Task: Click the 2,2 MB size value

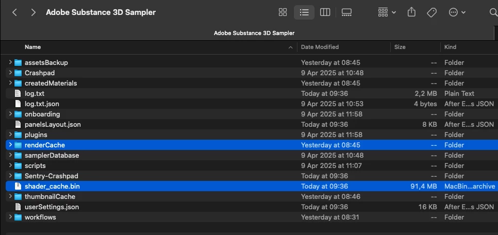Action: [426, 93]
